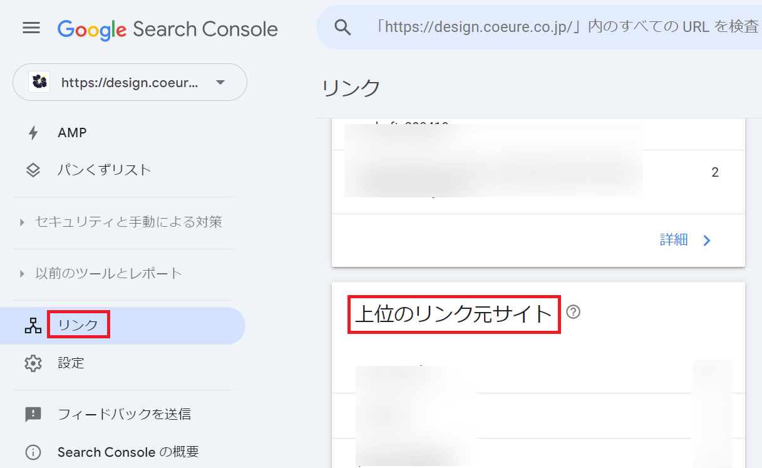
Task: Click the 上位のリンク元サイト card heading
Action: [x=454, y=313]
